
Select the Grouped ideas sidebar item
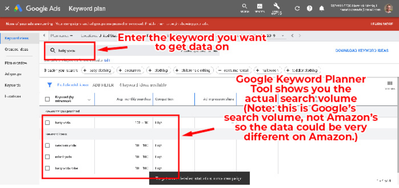pyautogui.click(x=16, y=49)
